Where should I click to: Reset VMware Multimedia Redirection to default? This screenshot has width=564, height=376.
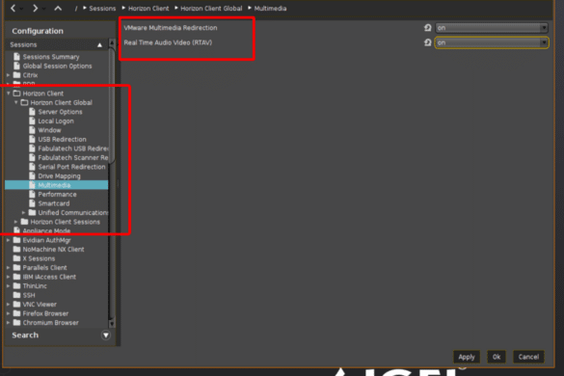coord(428,28)
